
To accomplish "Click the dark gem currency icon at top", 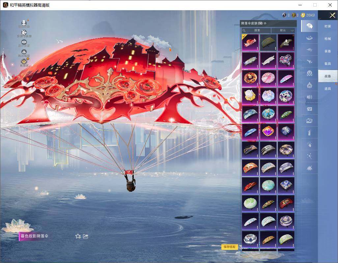I will tap(284, 15).
